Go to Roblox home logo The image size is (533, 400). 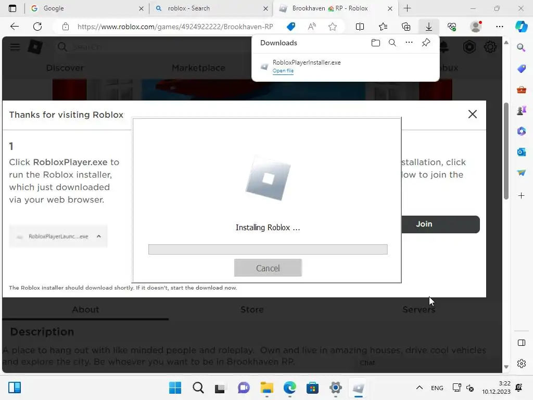[35, 47]
